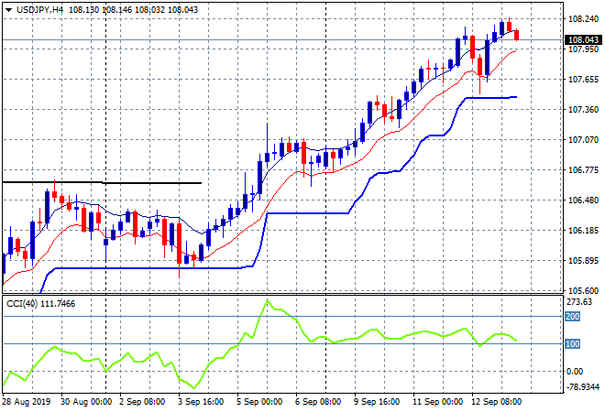Viewport: 605px width, 412px height.
Task: Click the 273.63 CCI scale value
Action: point(579,302)
